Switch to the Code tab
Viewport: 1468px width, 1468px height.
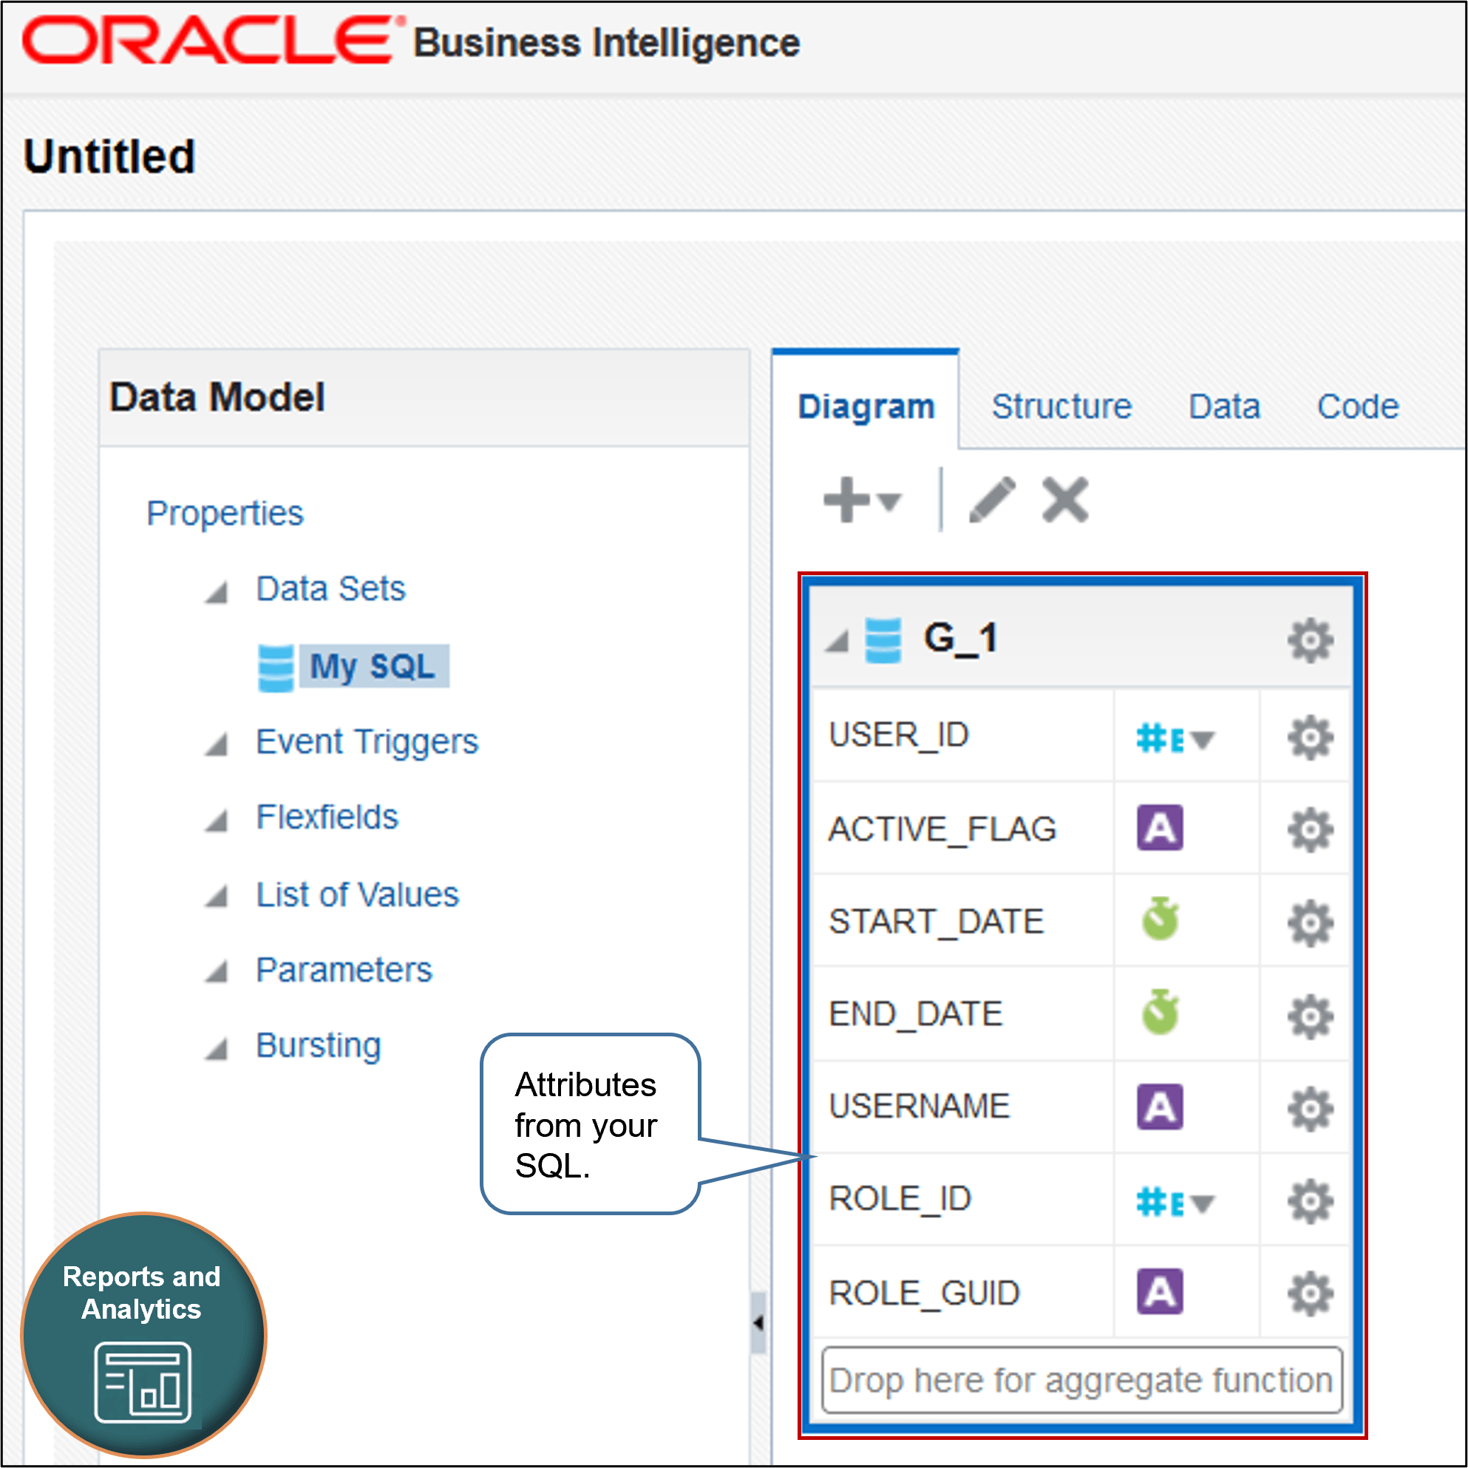point(1359,406)
